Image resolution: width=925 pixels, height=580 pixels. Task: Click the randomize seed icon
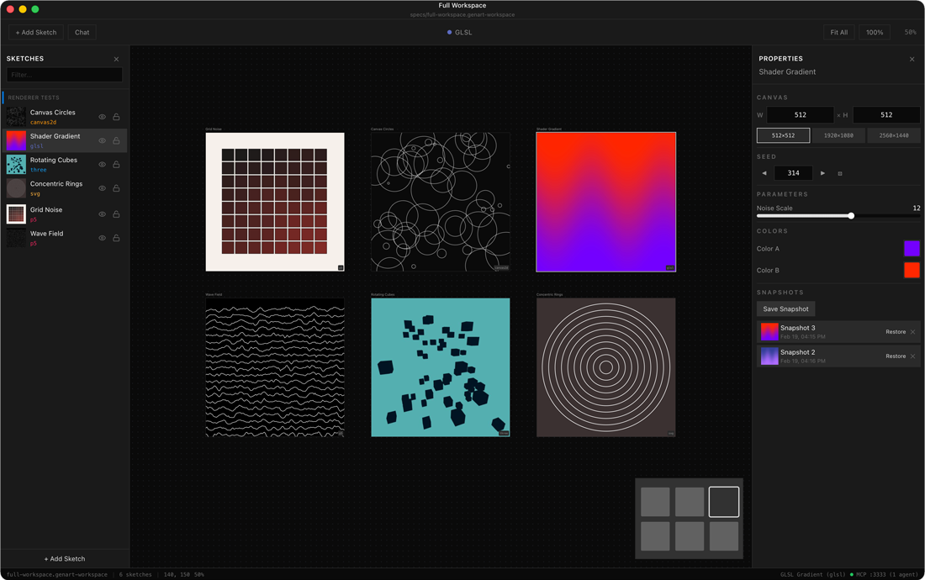point(838,172)
